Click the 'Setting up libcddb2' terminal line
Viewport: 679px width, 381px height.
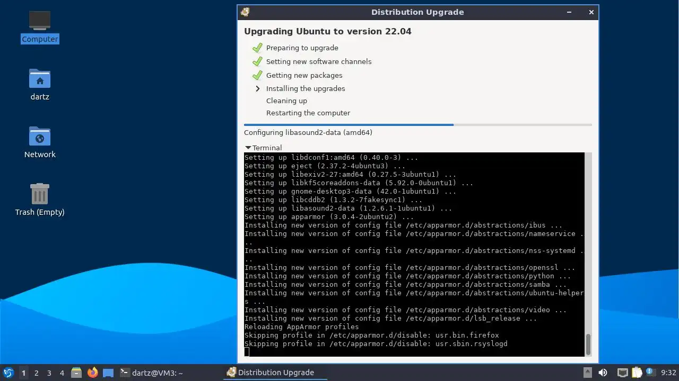(x=333, y=199)
